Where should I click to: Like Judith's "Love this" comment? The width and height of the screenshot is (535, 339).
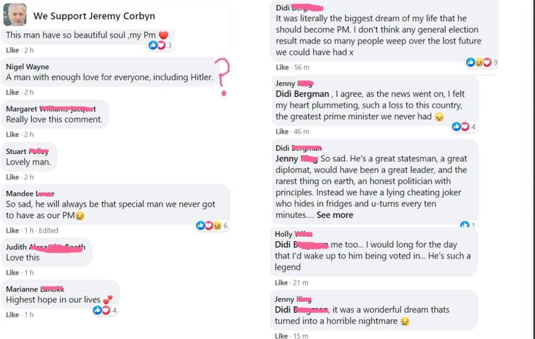coord(12,273)
